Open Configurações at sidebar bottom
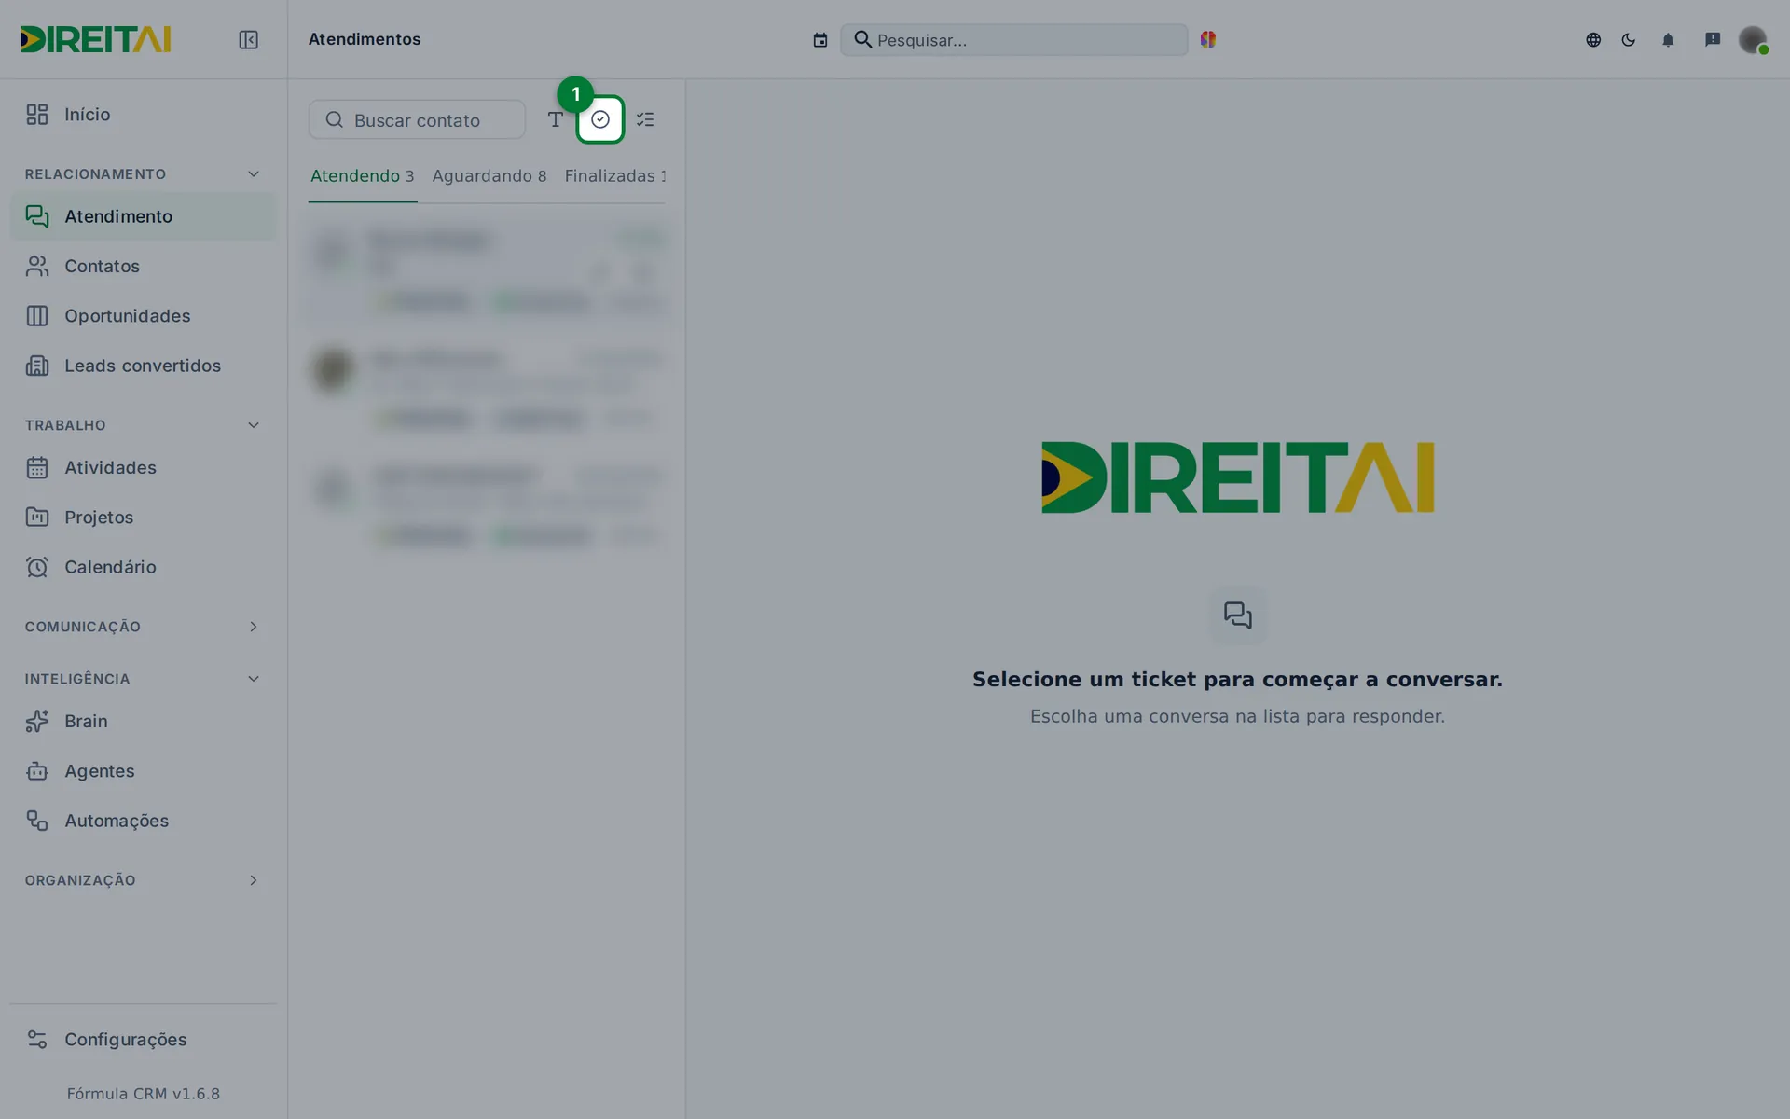 point(144,1040)
